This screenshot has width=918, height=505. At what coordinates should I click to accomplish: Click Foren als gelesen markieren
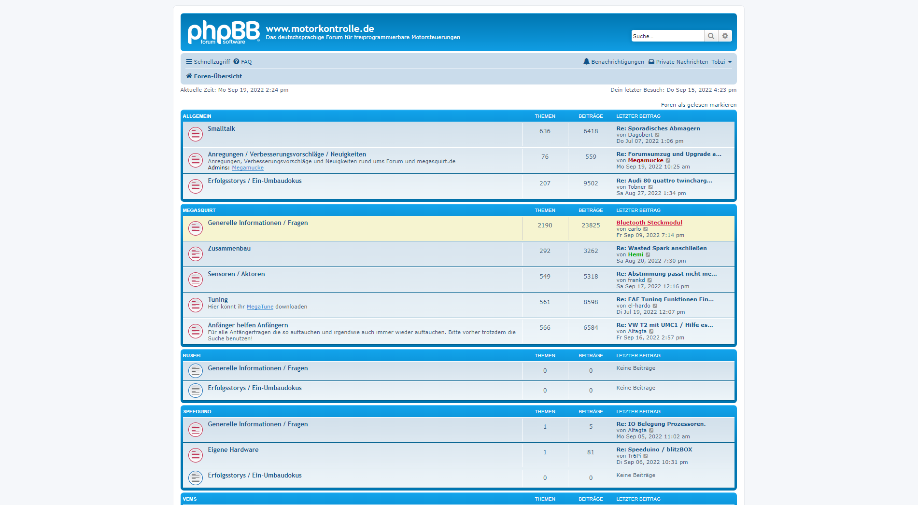coord(698,105)
